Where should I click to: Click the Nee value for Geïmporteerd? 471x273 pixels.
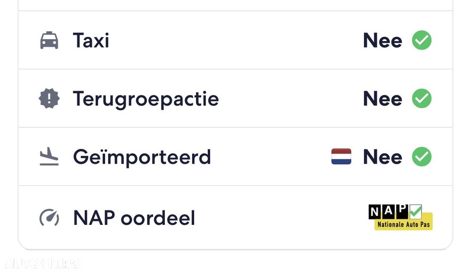[382, 157]
